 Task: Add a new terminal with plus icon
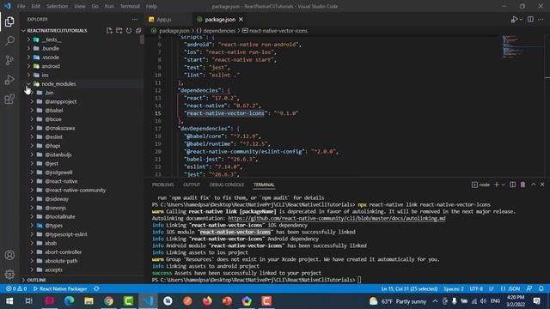click(x=497, y=185)
